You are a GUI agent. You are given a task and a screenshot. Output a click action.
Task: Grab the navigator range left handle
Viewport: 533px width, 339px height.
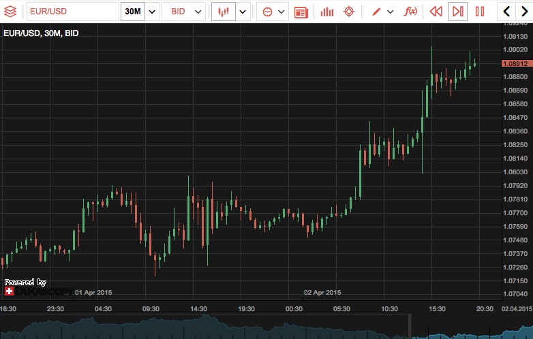pos(410,327)
